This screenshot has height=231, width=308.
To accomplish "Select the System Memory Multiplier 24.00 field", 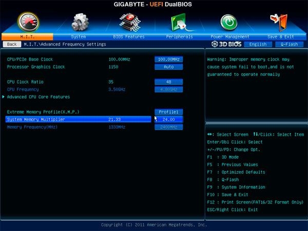I will click(168, 119).
